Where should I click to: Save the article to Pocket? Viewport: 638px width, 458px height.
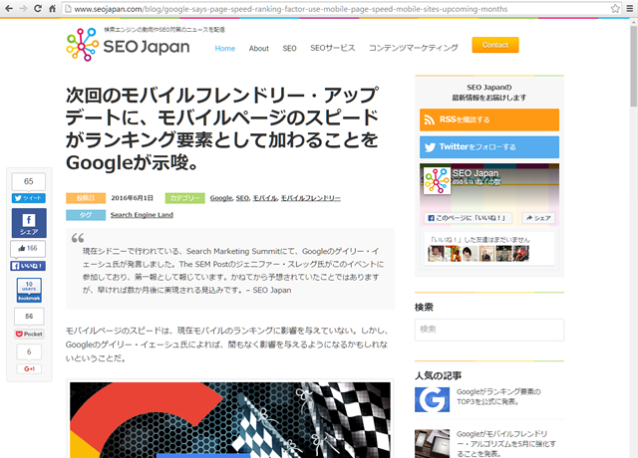[29, 334]
